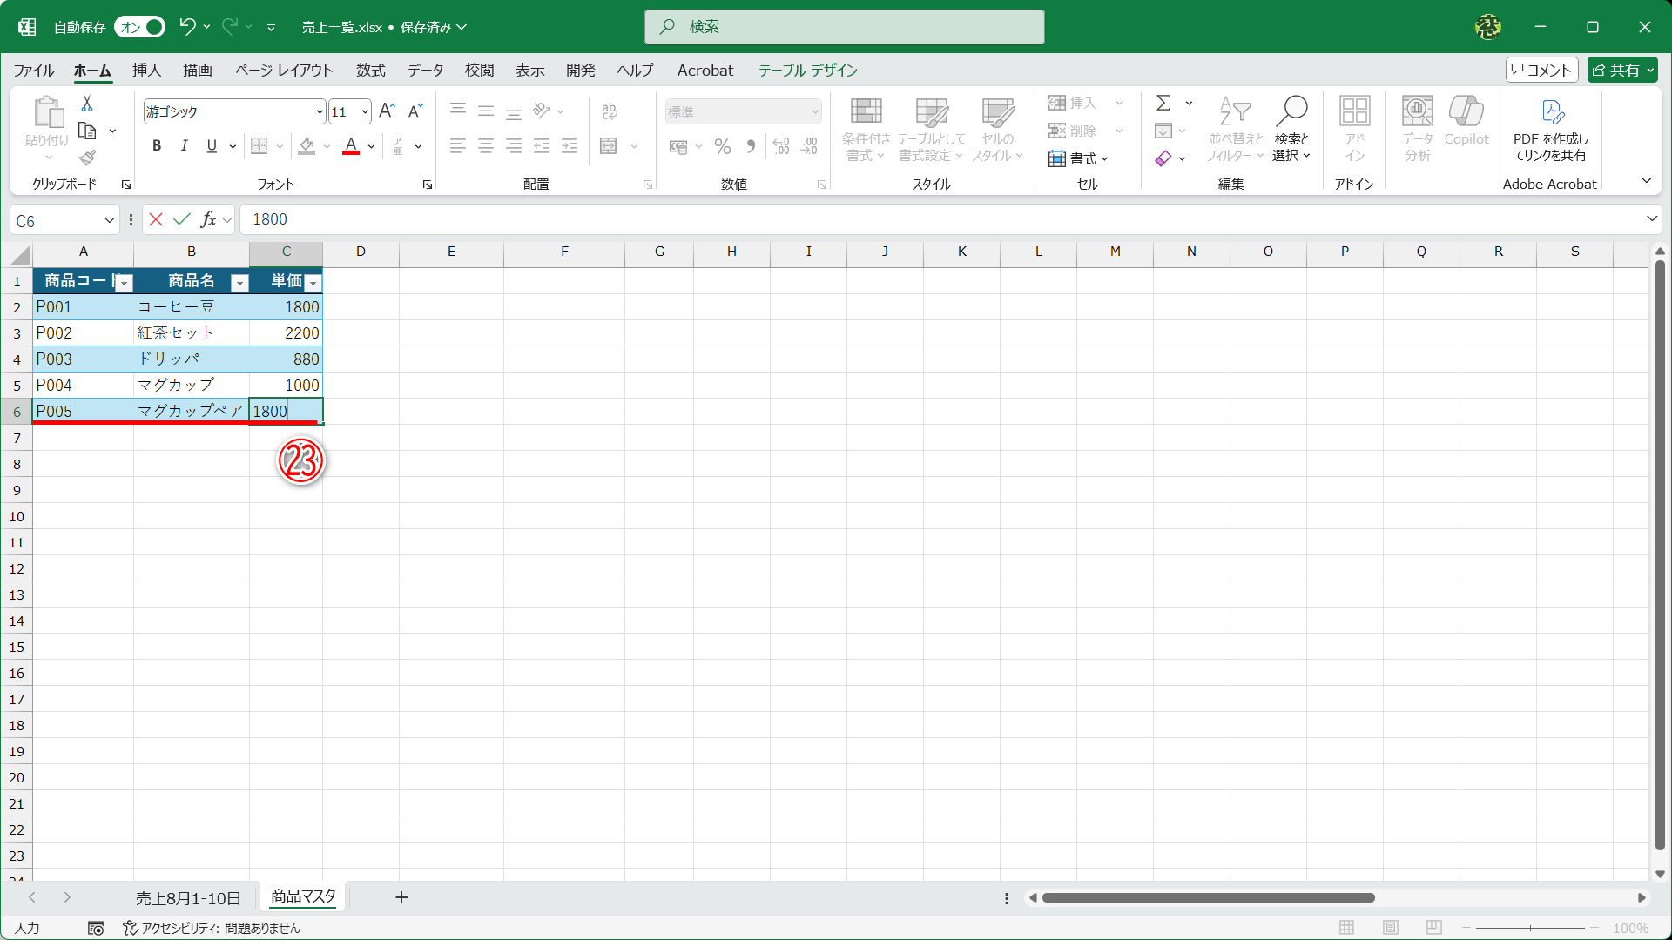Image resolution: width=1672 pixels, height=940 pixels.
Task: Click the insert function fx icon
Action: point(208,219)
